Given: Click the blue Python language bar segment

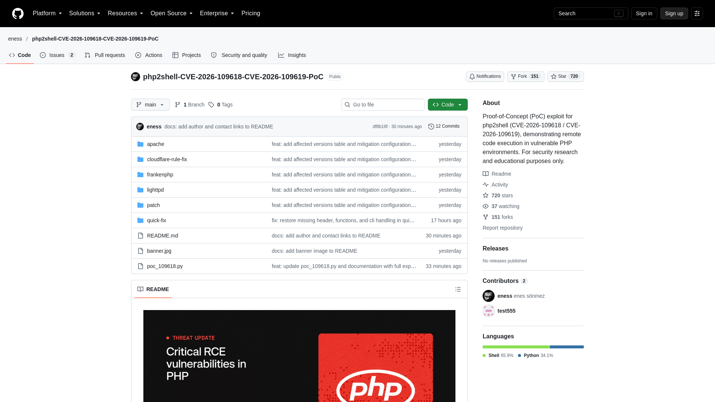Looking at the screenshot, I should (x=567, y=347).
